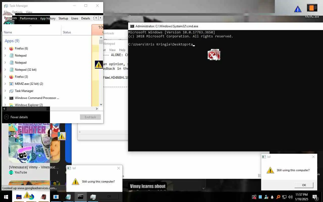Screen dimensions: 323x202
Task: Click process list scroll down arrow
Action: tap(101, 105)
